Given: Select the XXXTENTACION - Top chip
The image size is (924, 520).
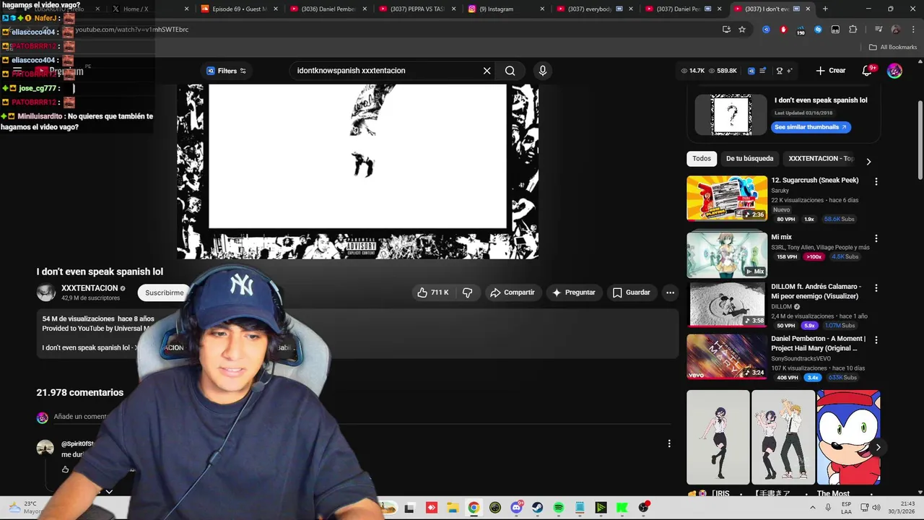Looking at the screenshot, I should pos(821,159).
